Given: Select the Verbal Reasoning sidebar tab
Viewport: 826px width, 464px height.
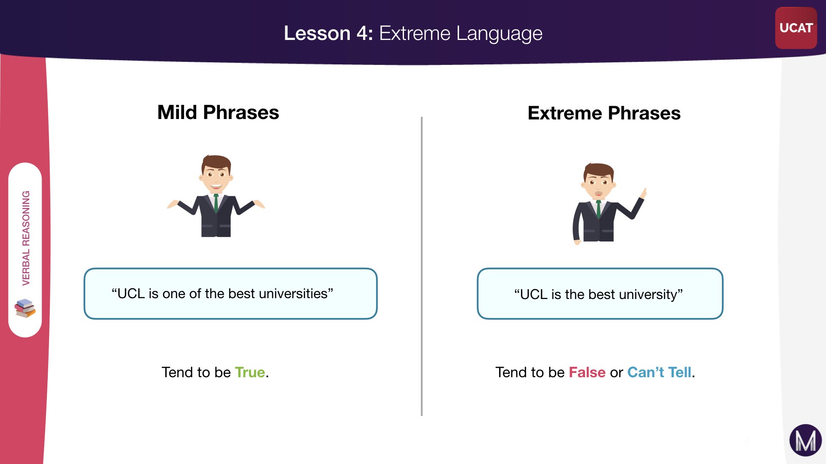Looking at the screenshot, I should click(x=26, y=238).
